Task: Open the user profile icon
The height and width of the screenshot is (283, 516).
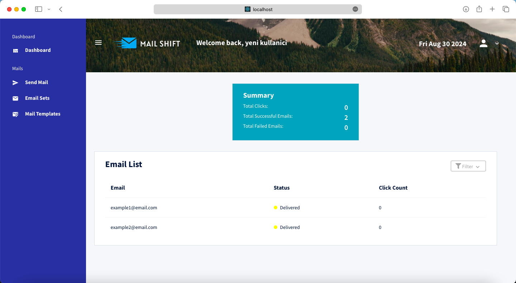Action: 483,43
